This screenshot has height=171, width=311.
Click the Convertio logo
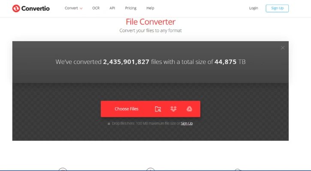(31, 8)
